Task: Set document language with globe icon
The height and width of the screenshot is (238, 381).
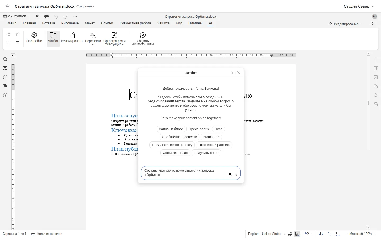Action: 290,234
